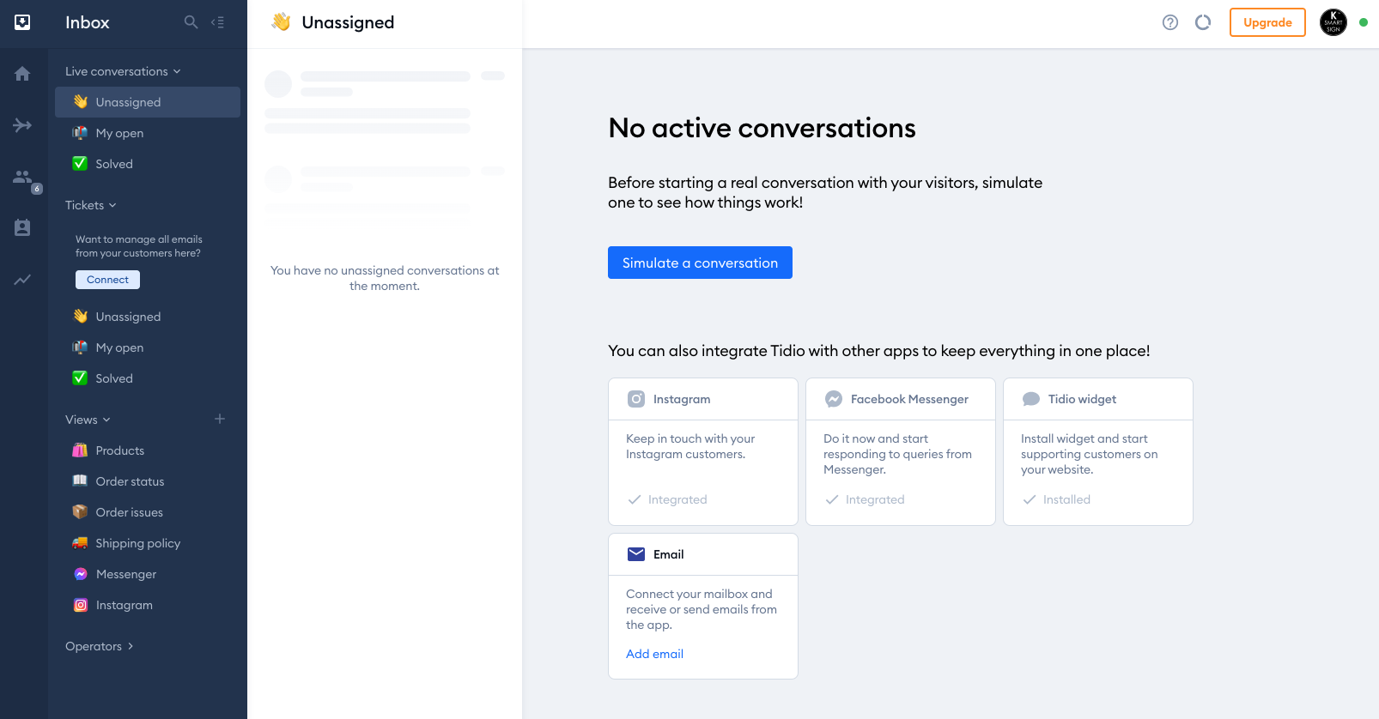
Task: Open the Contacts badge icon in rail
Action: pos(22,227)
